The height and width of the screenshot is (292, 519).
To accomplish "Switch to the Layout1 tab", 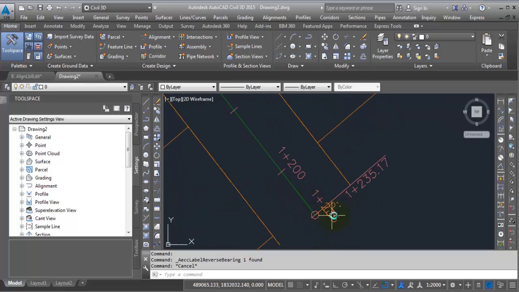I will coord(39,283).
